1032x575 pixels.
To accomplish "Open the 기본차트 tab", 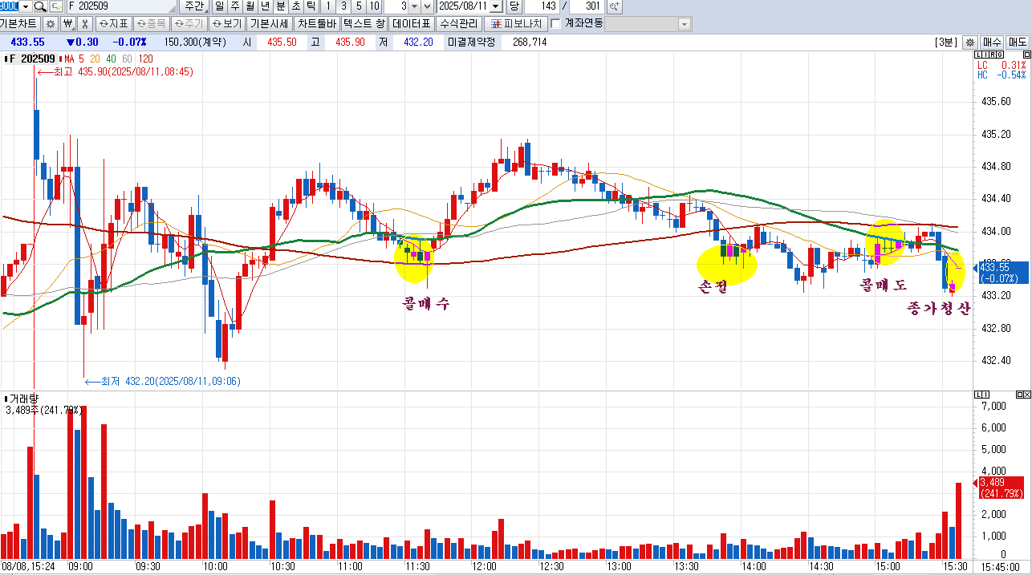I will pos(20,23).
